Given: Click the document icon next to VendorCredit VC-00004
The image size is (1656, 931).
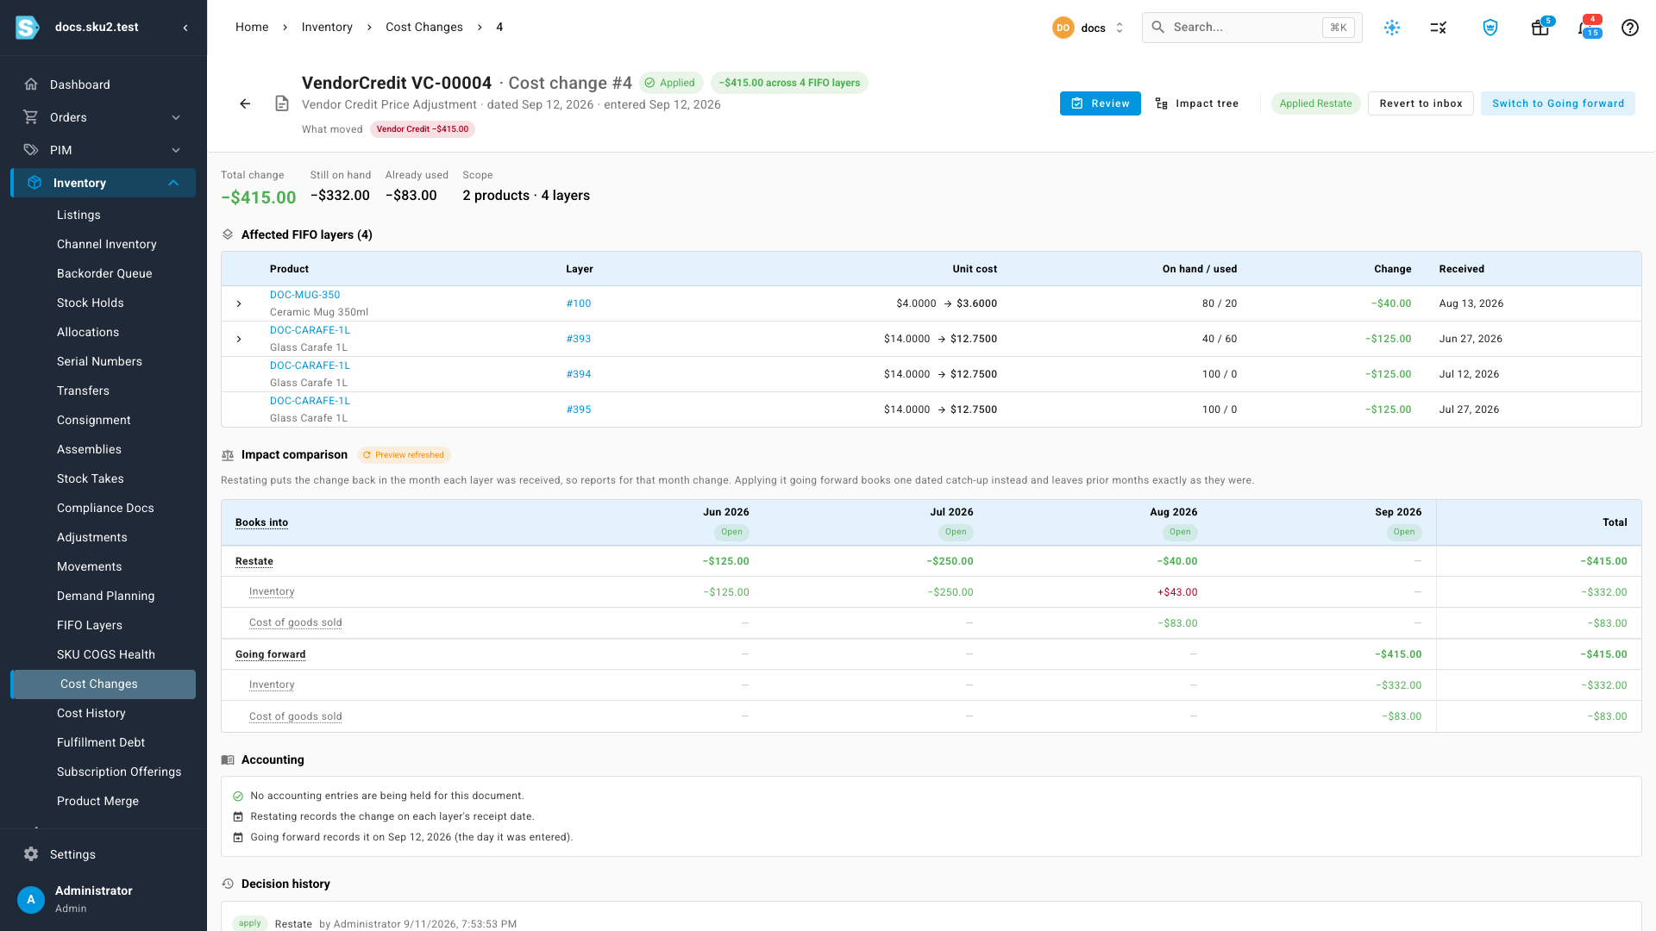Looking at the screenshot, I should pyautogui.click(x=282, y=103).
